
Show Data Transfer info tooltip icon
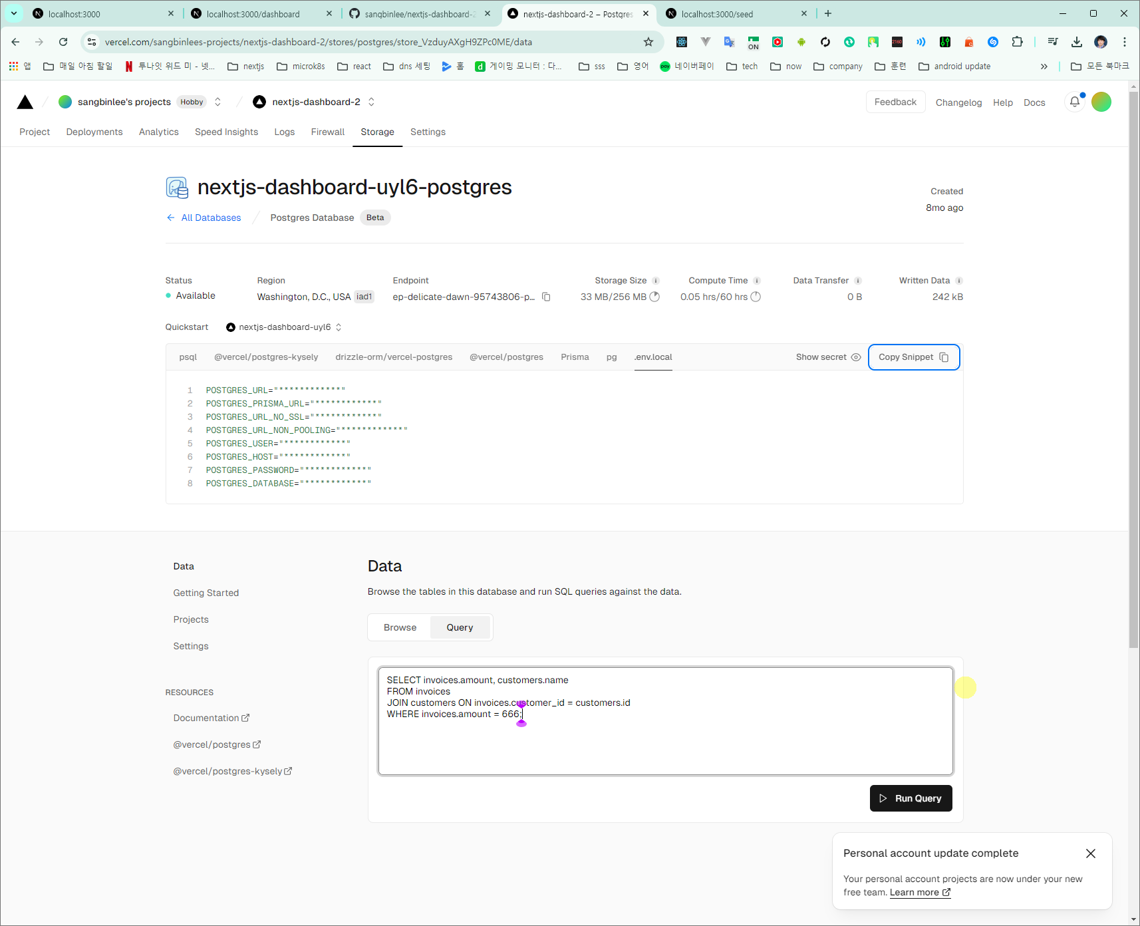pos(858,281)
